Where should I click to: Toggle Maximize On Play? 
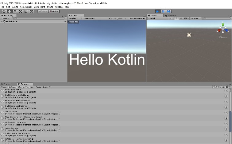click(x=137, y=18)
